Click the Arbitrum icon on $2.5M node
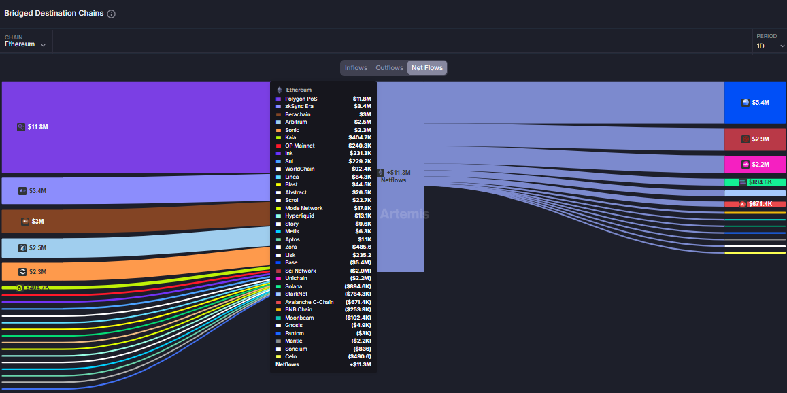Image resolution: width=787 pixels, height=393 pixels. click(x=22, y=248)
